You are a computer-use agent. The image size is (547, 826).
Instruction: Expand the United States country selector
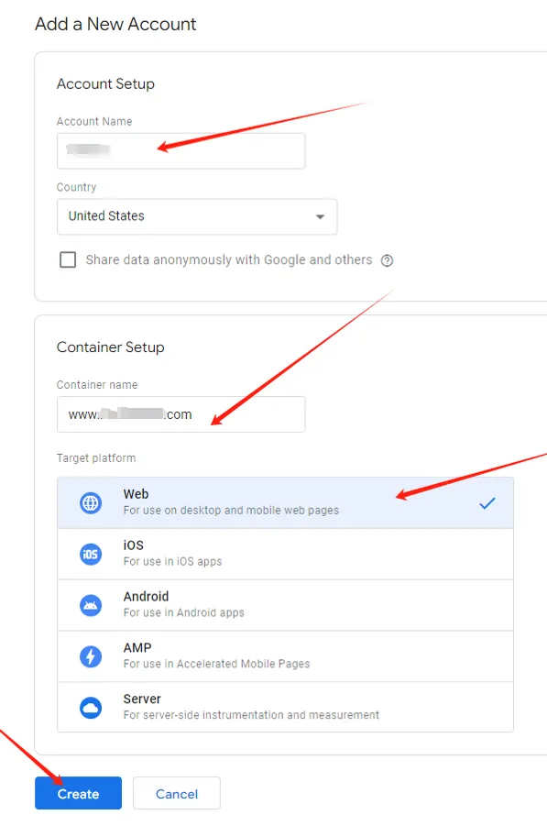point(197,216)
